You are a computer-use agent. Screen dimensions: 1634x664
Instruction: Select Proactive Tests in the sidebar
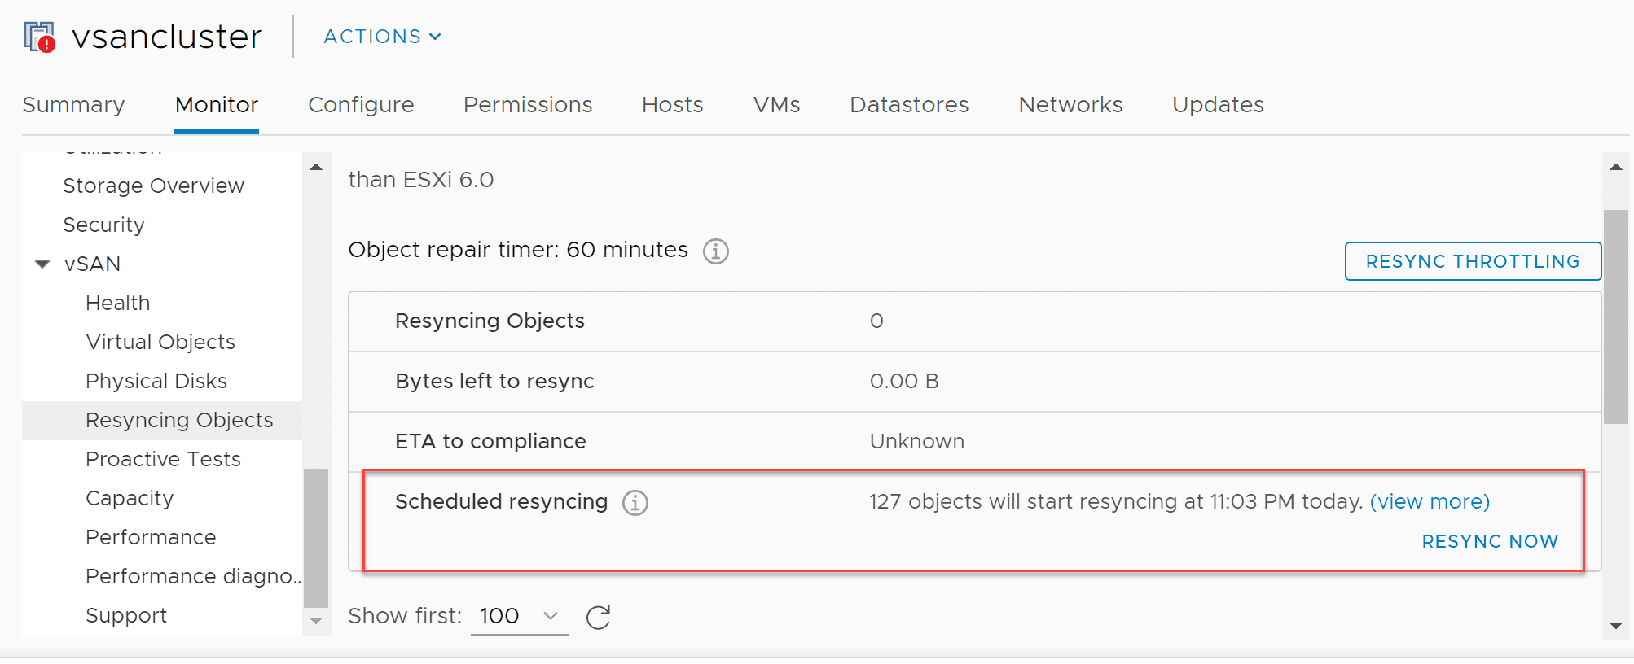[x=163, y=459]
